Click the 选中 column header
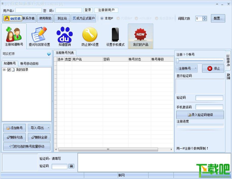Viewport: 232px width, 179px height. 61,59
